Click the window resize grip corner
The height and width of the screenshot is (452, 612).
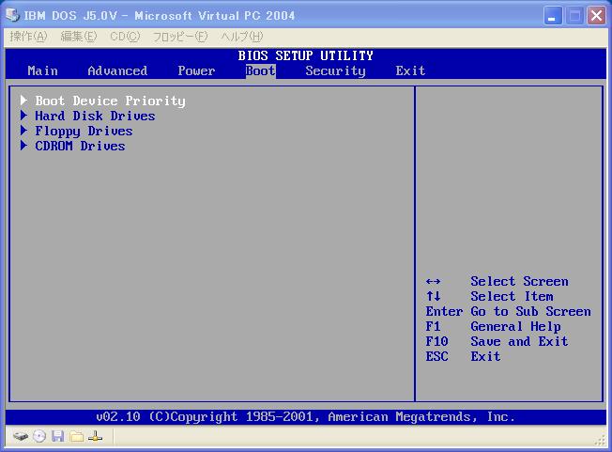pyautogui.click(x=601, y=441)
